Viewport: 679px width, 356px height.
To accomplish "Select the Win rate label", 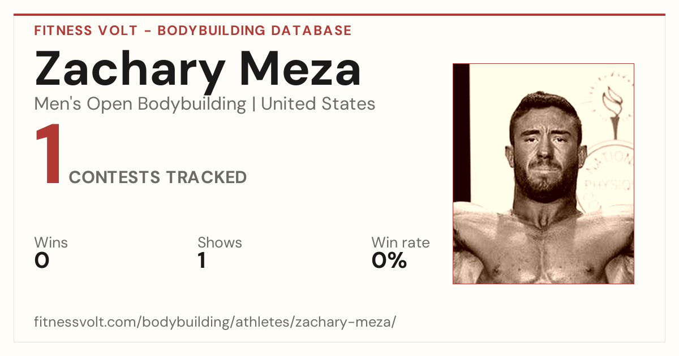I will click(401, 242).
